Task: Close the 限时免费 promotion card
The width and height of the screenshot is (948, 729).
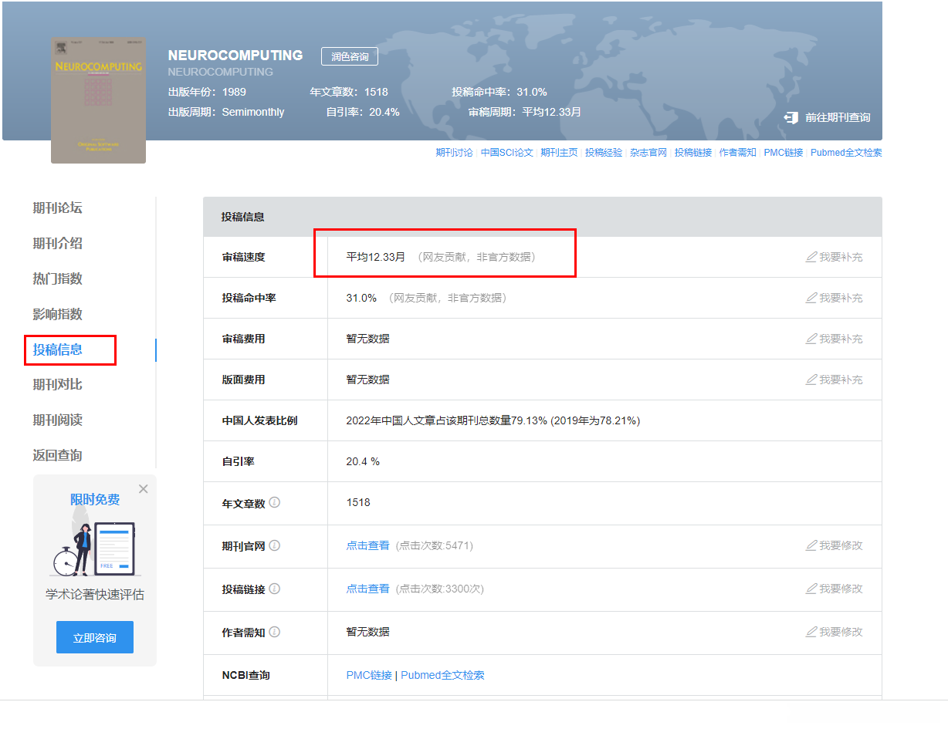Action: (x=143, y=488)
